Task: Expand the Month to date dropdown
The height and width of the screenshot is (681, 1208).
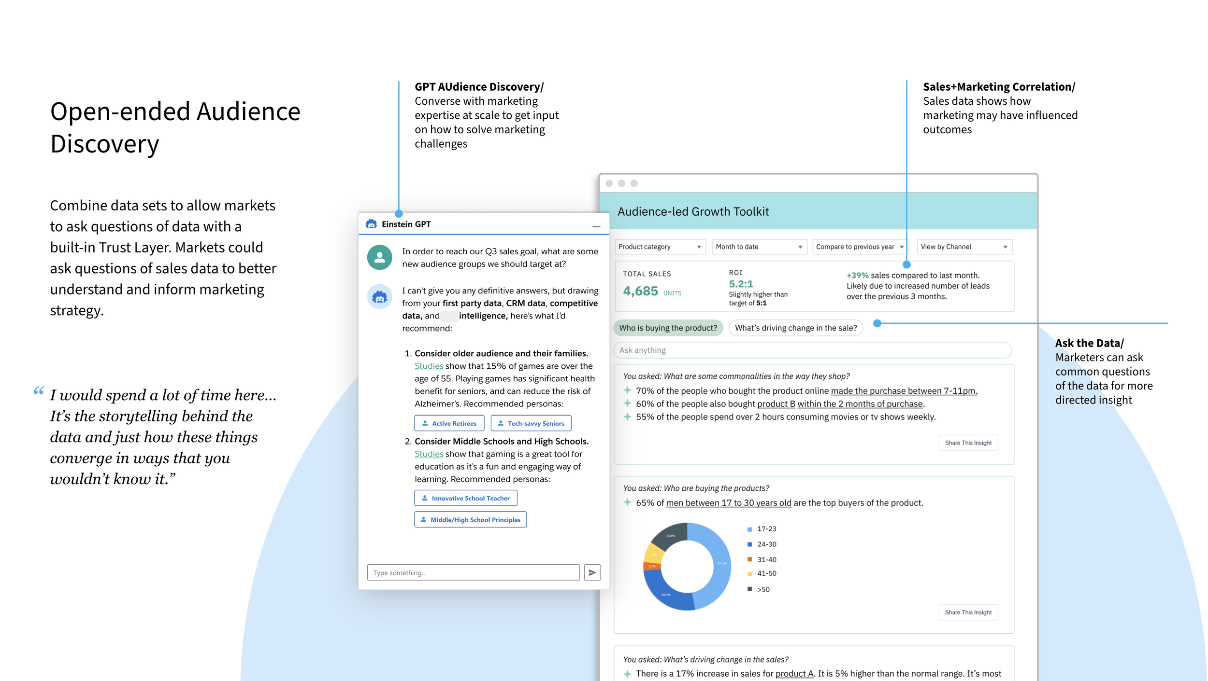Action: [759, 247]
